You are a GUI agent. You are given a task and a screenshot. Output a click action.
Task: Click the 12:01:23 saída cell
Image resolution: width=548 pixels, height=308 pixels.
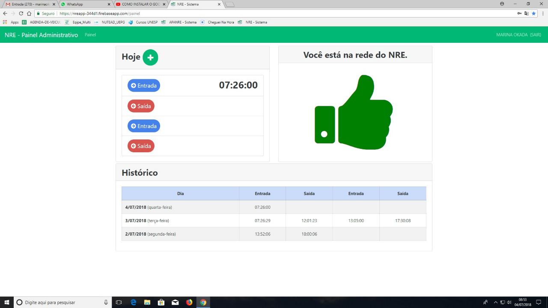309,221
